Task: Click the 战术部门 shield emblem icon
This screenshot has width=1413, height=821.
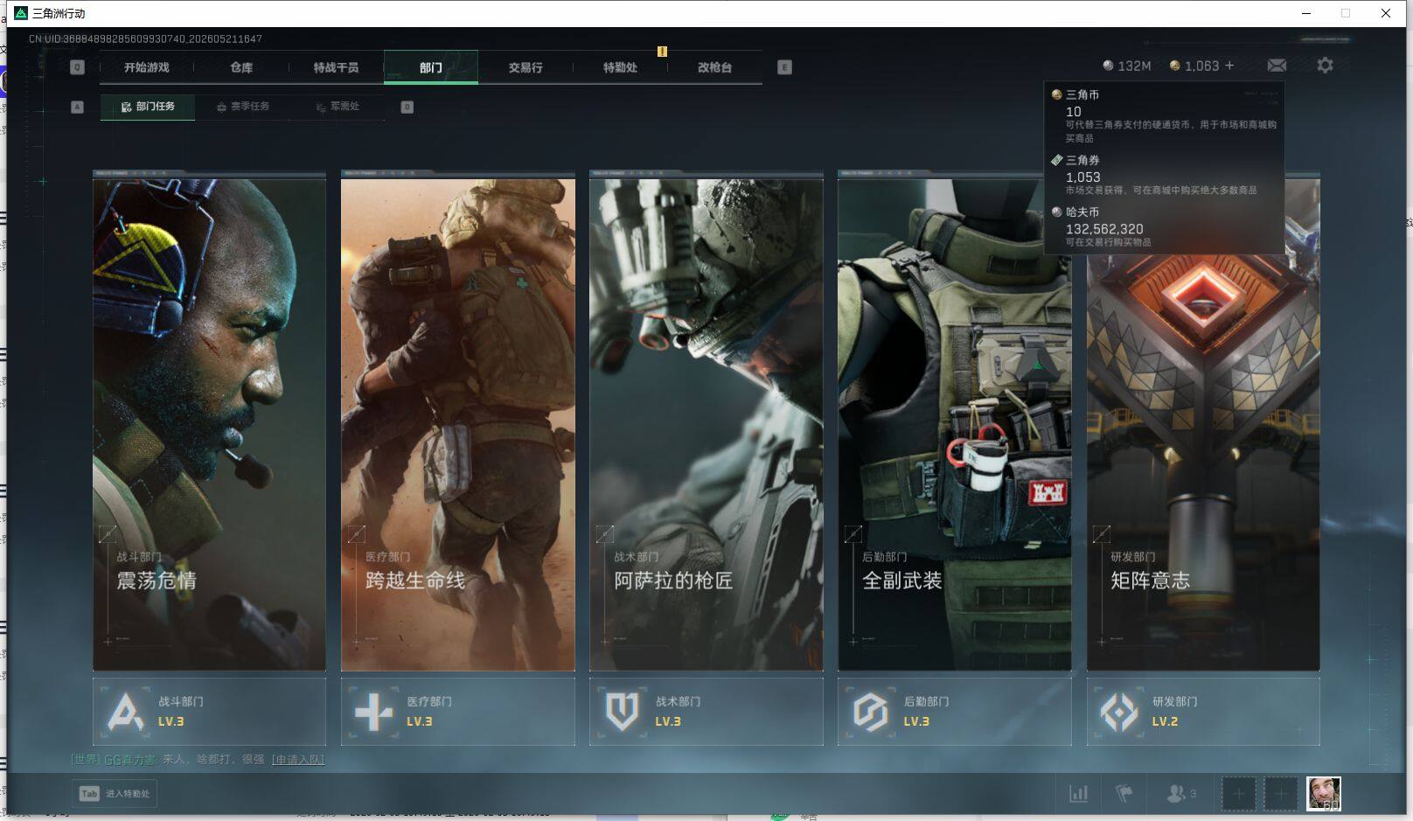Action: (x=622, y=712)
